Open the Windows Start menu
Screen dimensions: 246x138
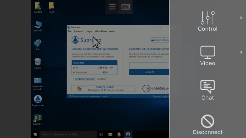35,134
